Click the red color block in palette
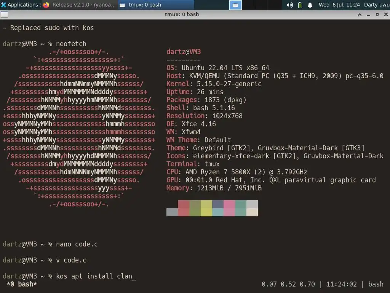 184,208
